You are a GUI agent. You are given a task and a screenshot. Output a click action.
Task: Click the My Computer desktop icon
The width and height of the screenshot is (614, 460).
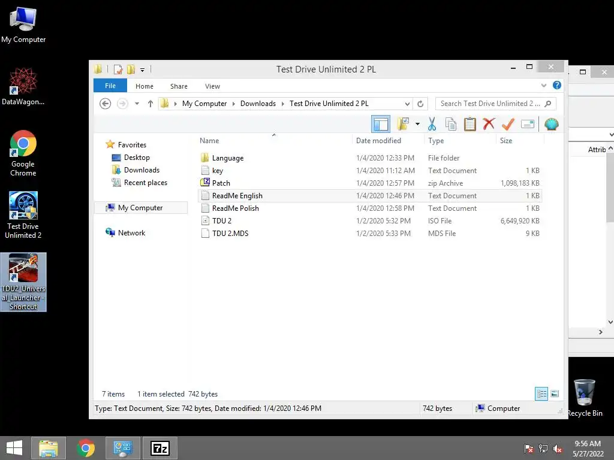coord(23,25)
